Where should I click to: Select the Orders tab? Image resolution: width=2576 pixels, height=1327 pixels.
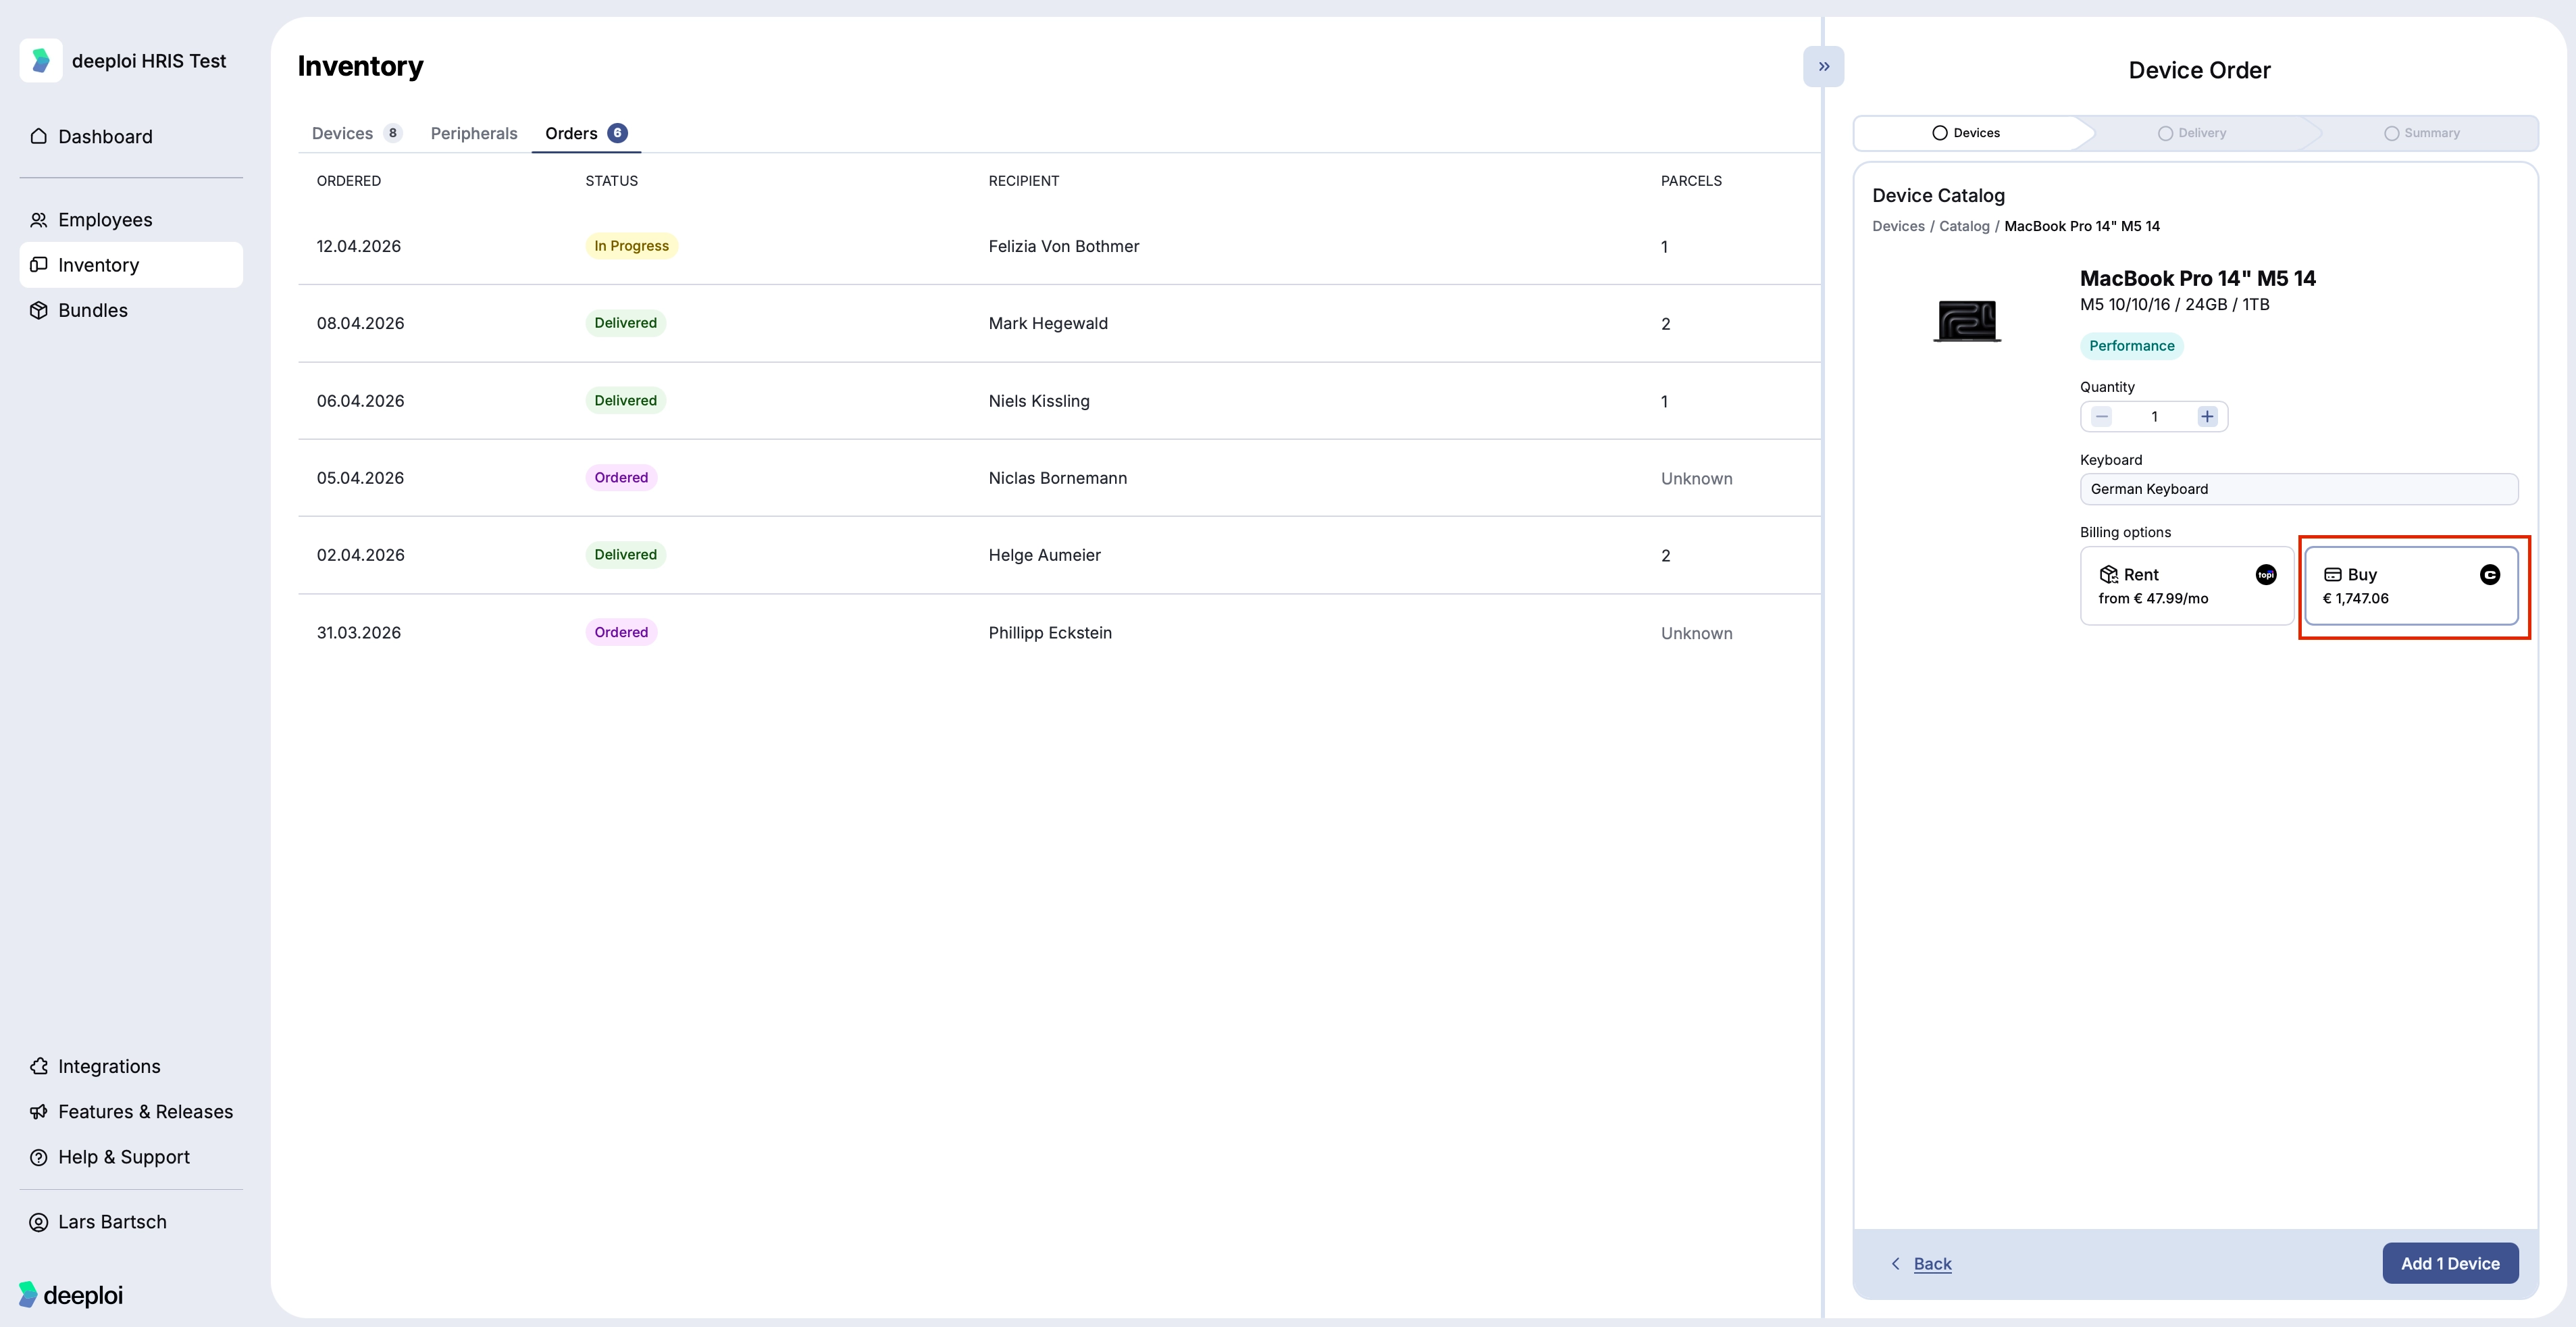(586, 133)
